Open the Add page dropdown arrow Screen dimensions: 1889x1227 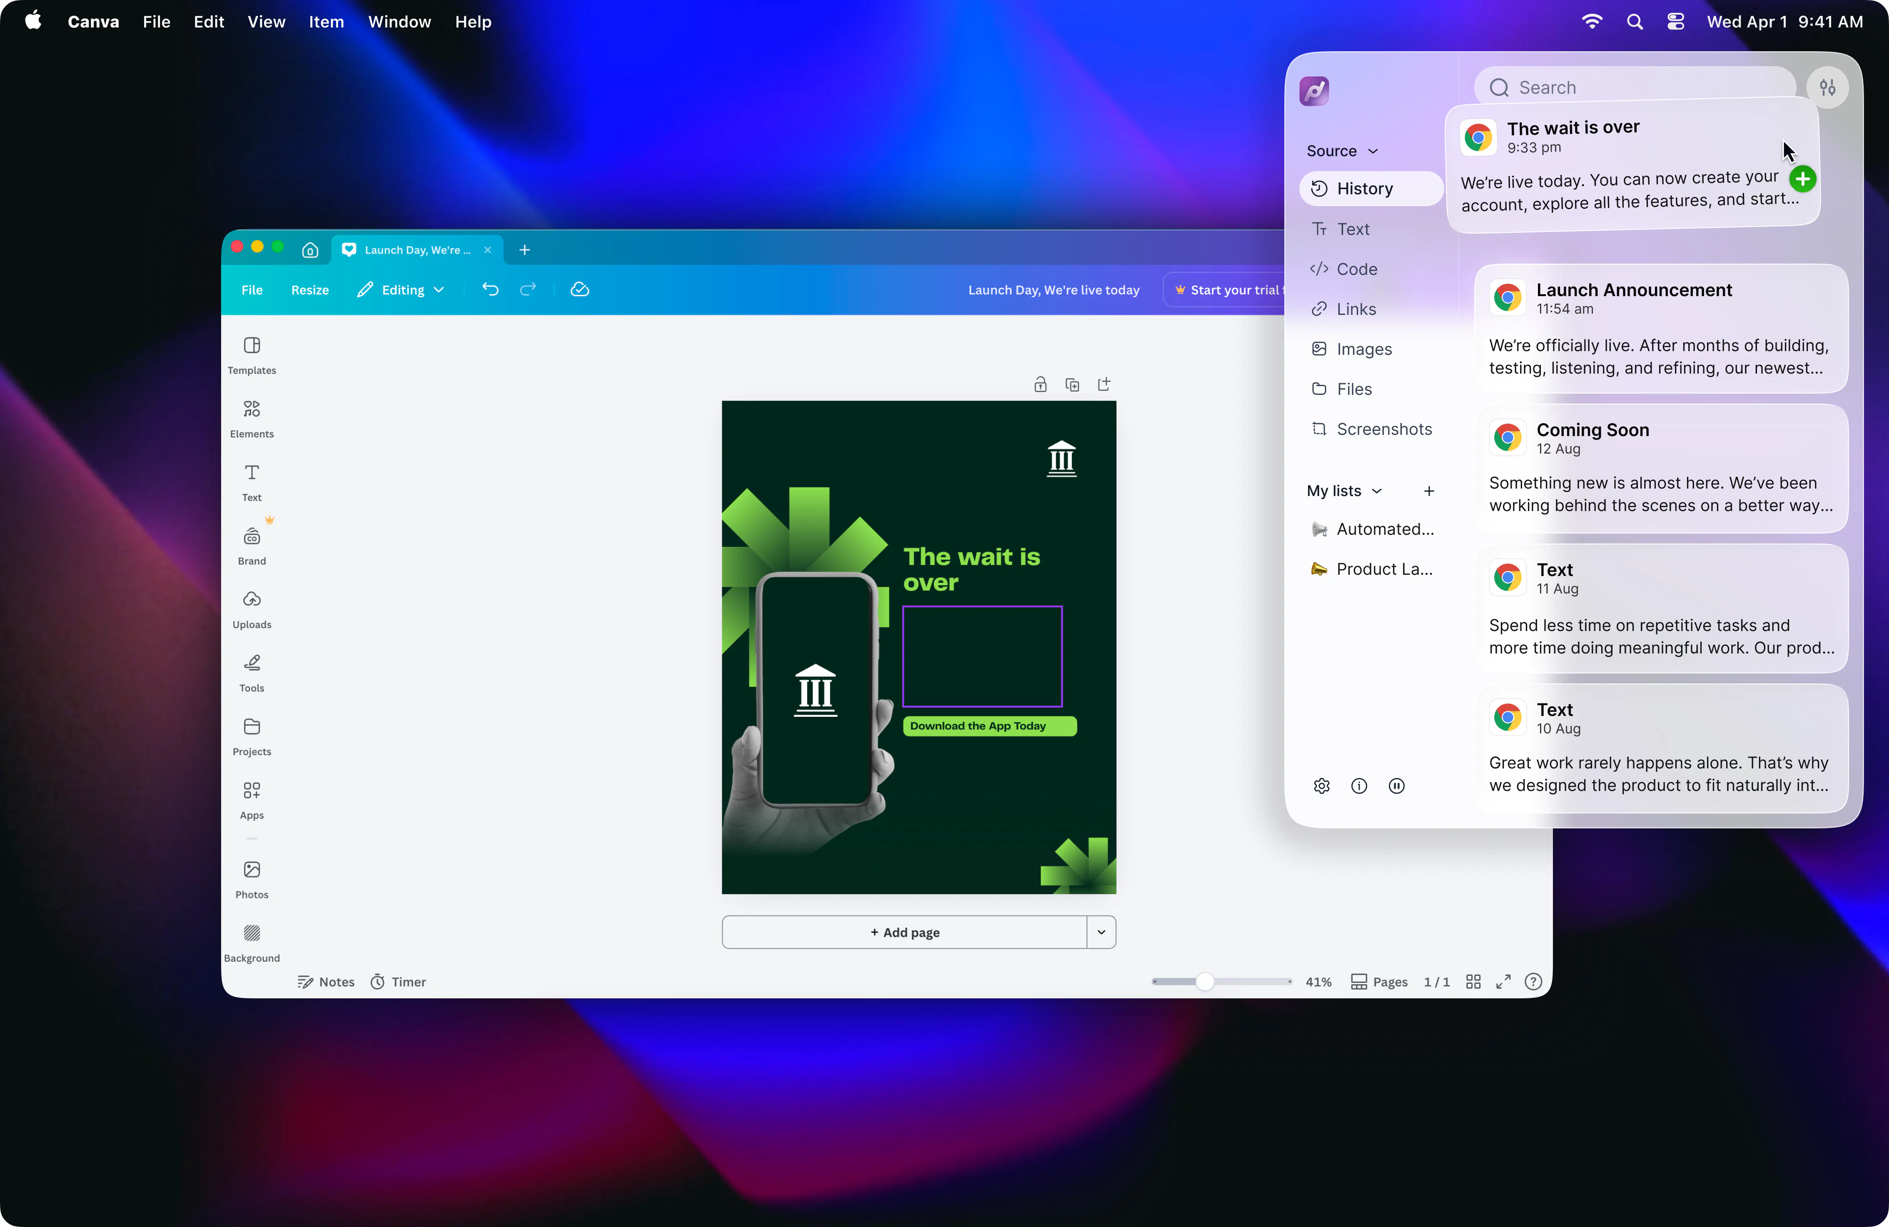pyautogui.click(x=1101, y=932)
